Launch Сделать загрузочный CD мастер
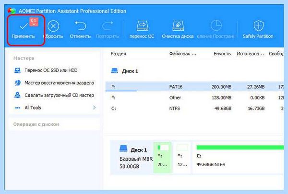Image resolution: width=288 pixels, height=194 pixels. (60, 95)
